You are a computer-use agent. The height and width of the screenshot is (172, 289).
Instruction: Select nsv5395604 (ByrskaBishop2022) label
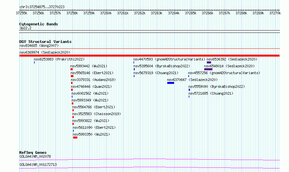(x=162, y=66)
